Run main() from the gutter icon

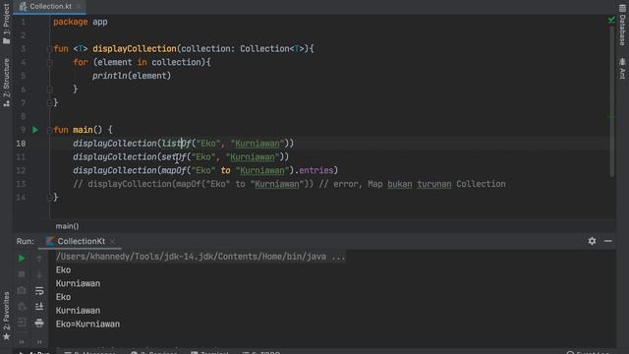pos(35,130)
